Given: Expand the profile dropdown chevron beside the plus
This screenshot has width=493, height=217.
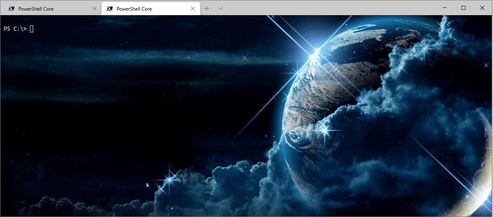Looking at the screenshot, I should 220,9.
